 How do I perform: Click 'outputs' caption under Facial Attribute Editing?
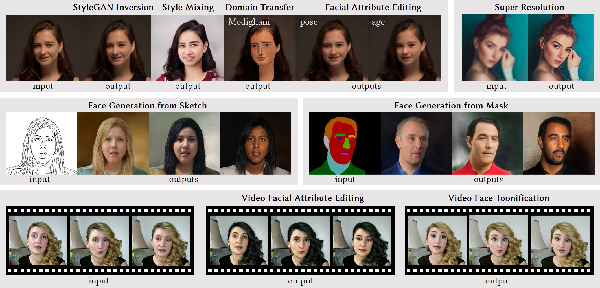point(366,86)
